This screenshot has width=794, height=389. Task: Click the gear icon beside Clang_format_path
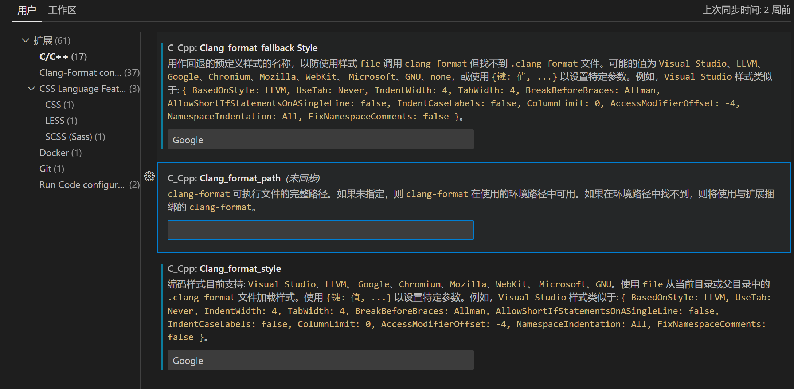[149, 177]
